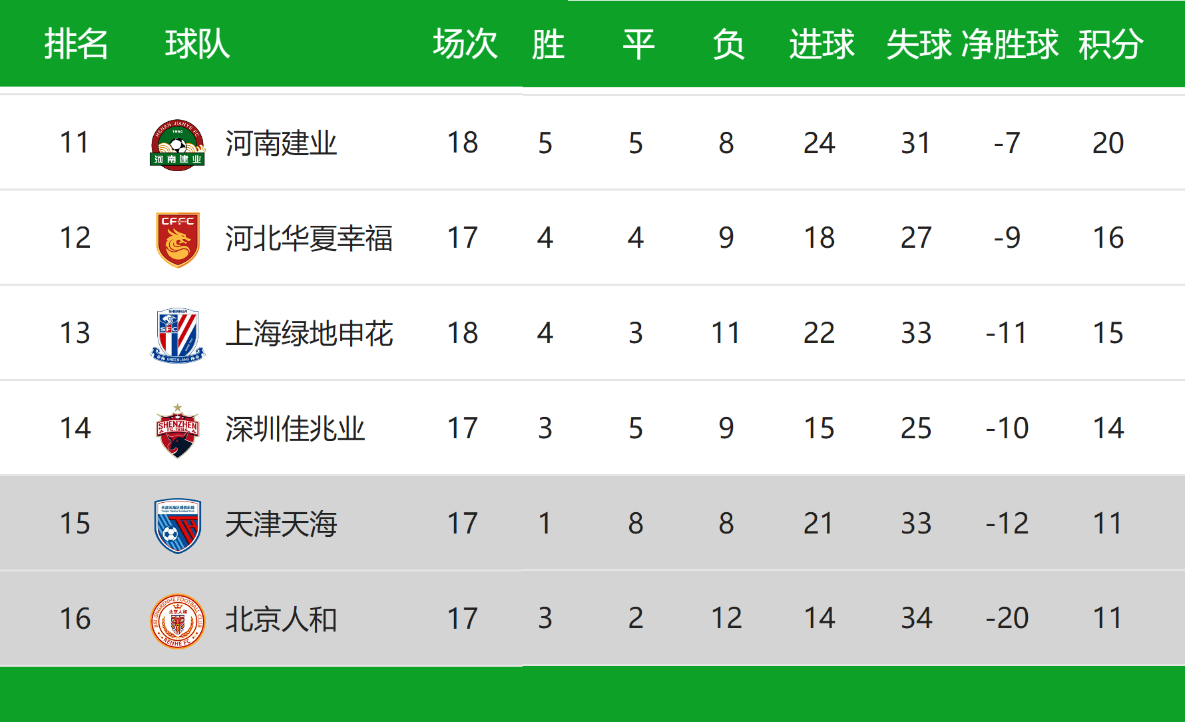Click the 进球 column header

point(822,44)
